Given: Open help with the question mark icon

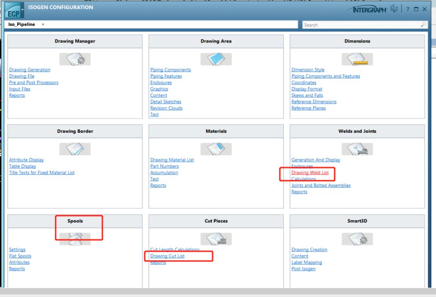Looking at the screenshot, I should click(408, 9).
